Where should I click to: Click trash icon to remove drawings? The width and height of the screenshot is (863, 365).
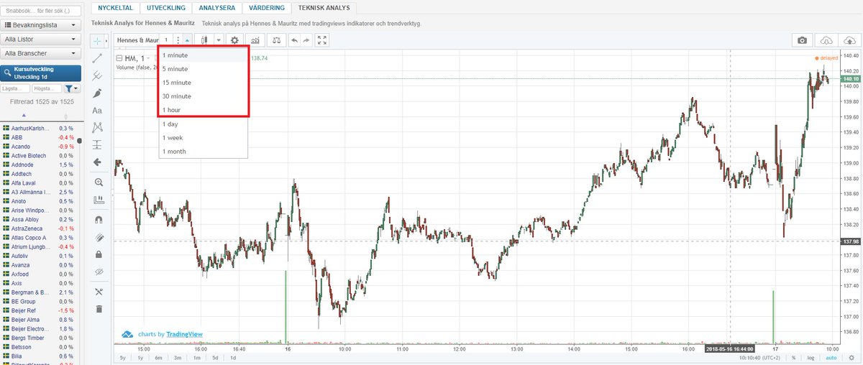point(99,309)
